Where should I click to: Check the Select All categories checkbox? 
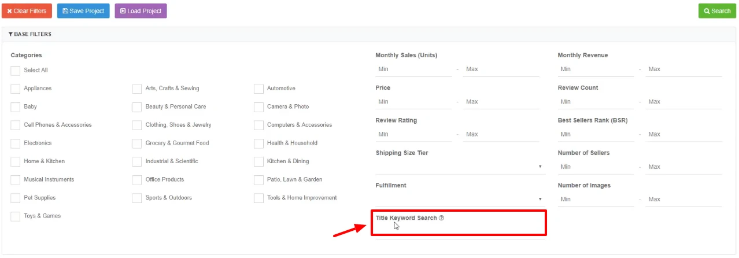click(x=16, y=71)
